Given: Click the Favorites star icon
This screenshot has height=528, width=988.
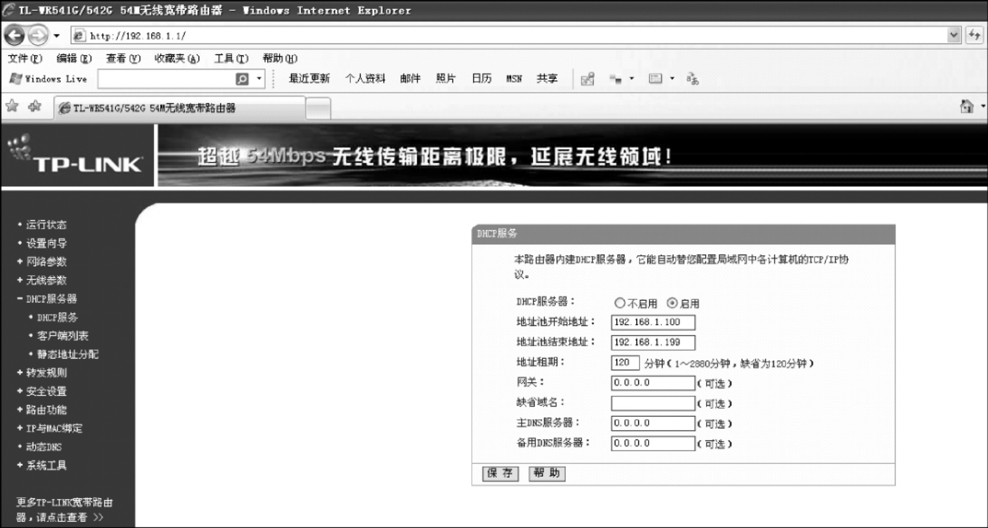Looking at the screenshot, I should point(12,107).
